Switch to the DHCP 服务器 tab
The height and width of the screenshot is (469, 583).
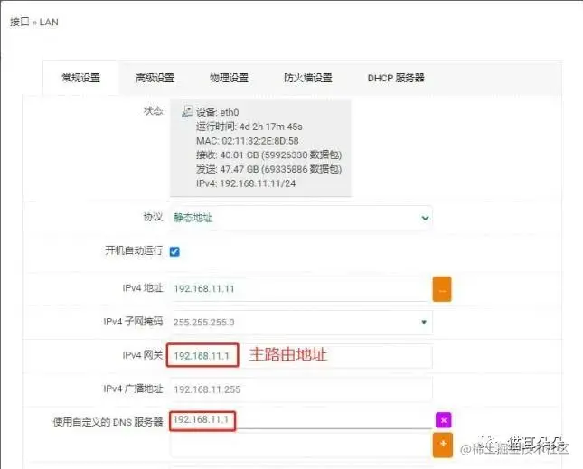click(x=396, y=78)
